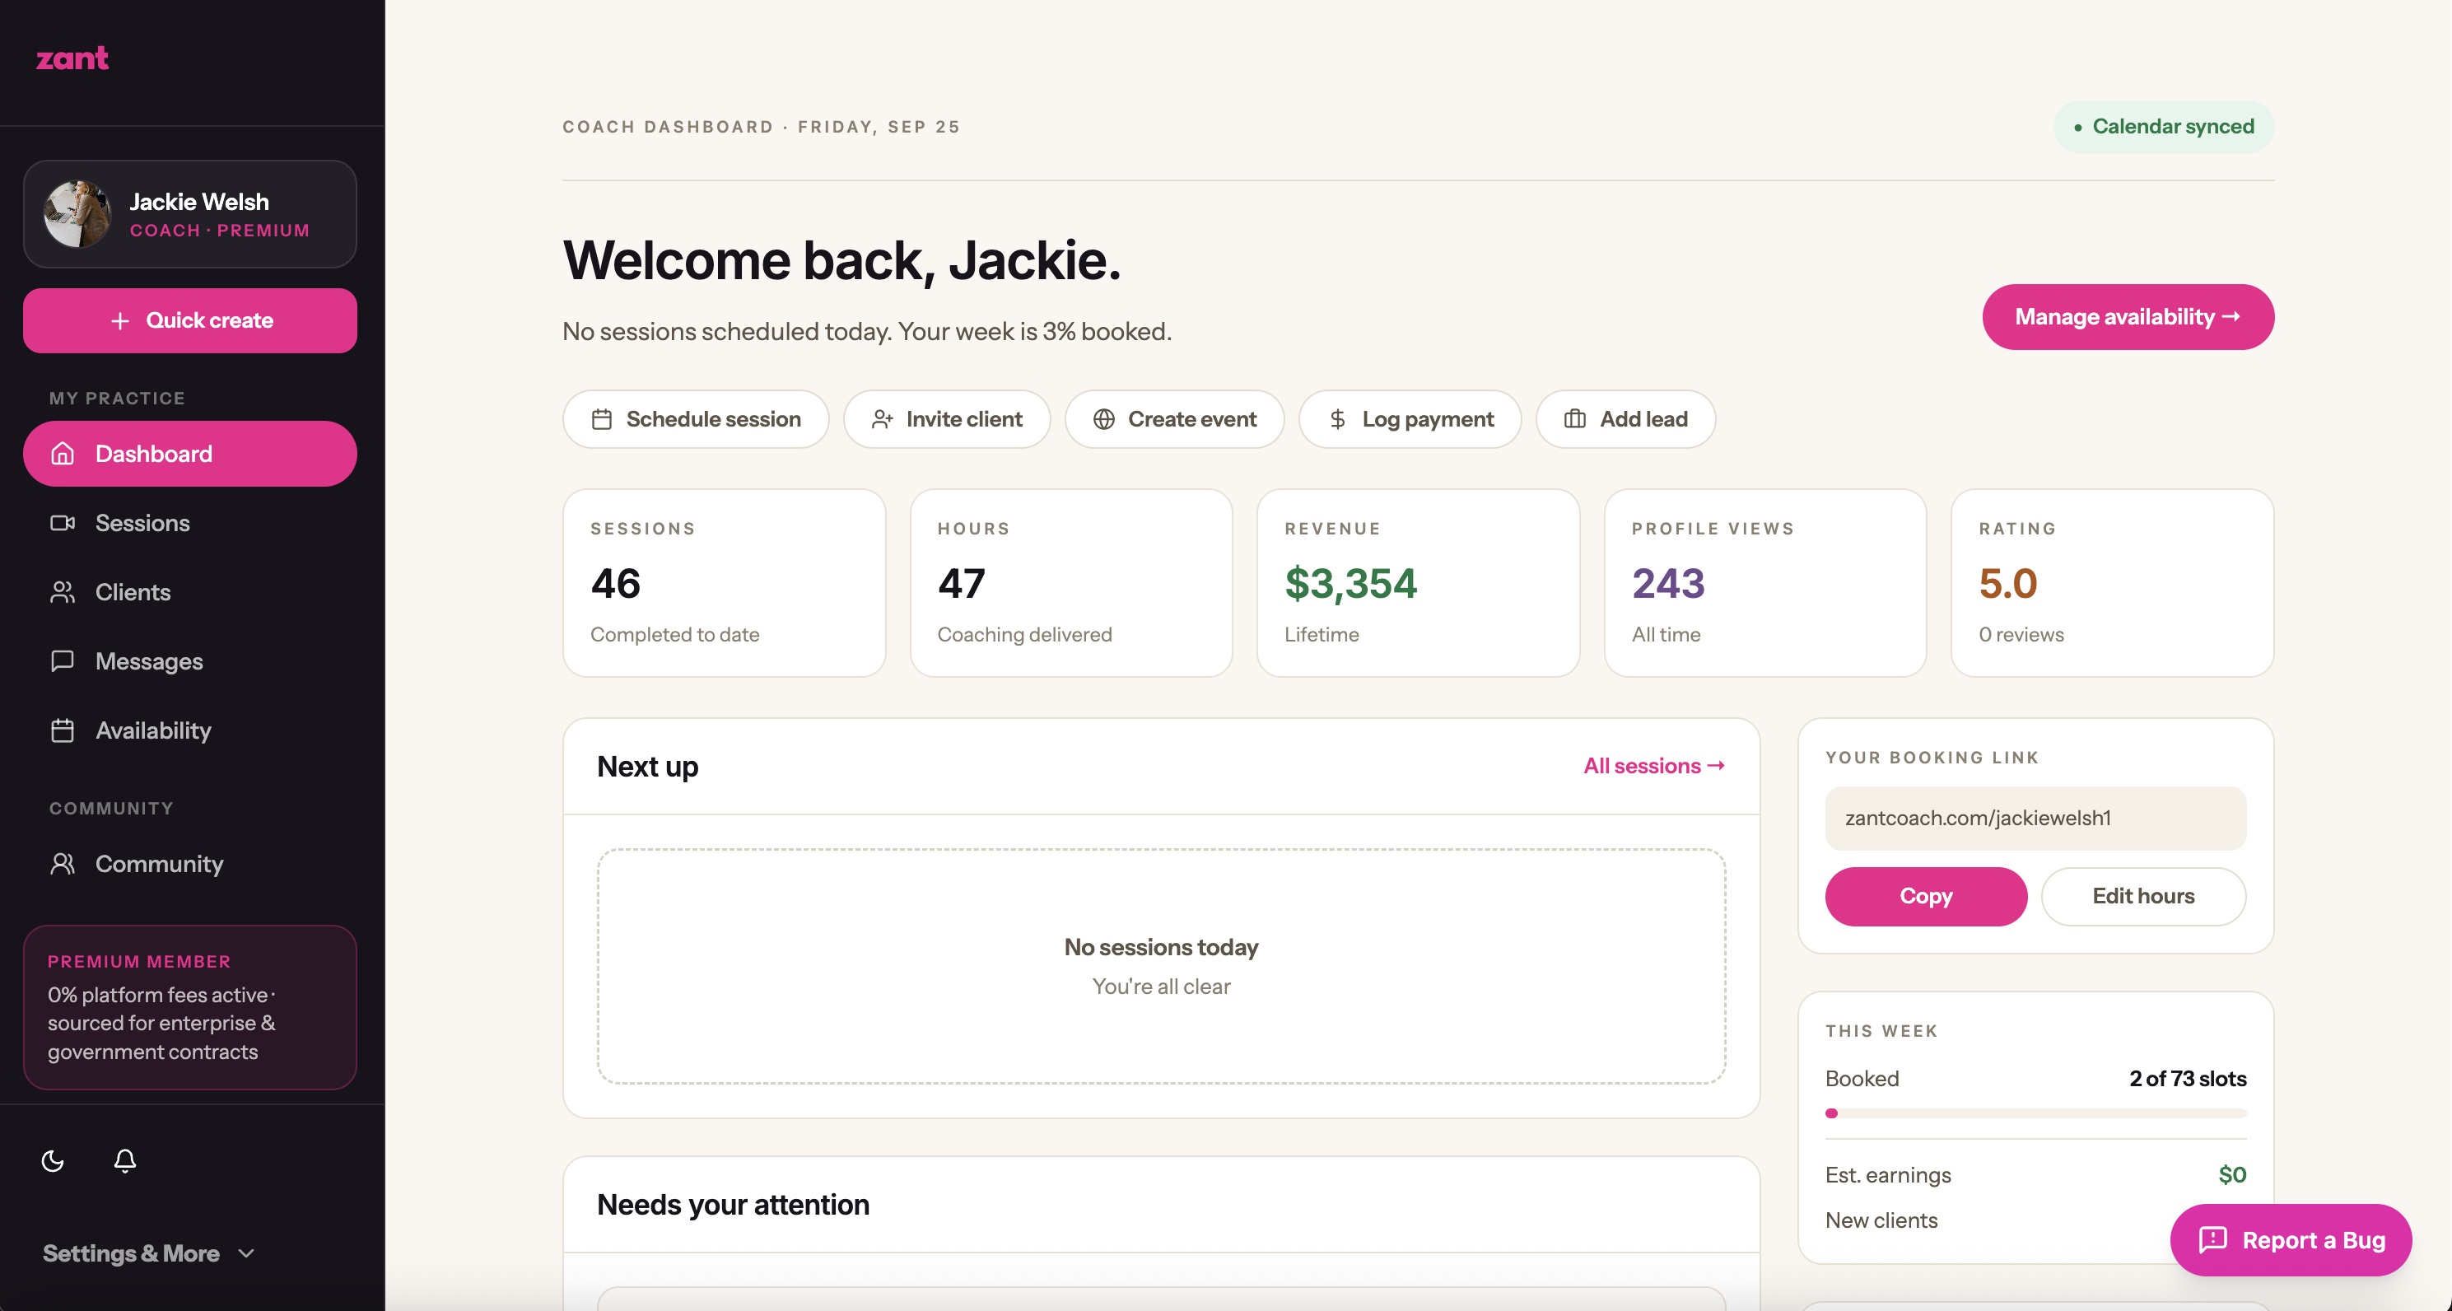Click Create event button
The width and height of the screenshot is (2452, 1311).
(x=1173, y=419)
